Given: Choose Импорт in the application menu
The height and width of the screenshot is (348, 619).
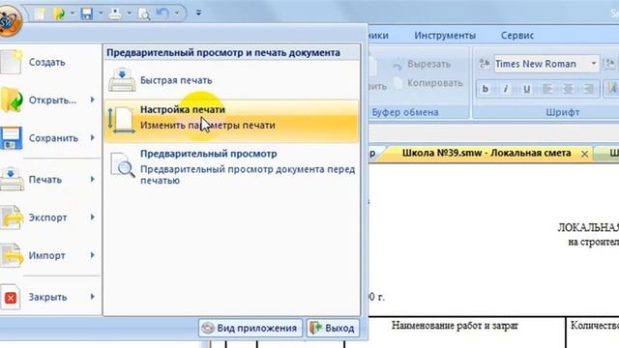Looking at the screenshot, I should pyautogui.click(x=50, y=255).
